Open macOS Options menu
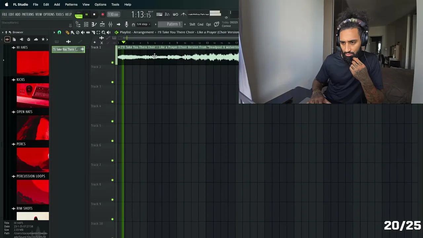The width and height of the screenshot is (423, 238). coord(100,5)
